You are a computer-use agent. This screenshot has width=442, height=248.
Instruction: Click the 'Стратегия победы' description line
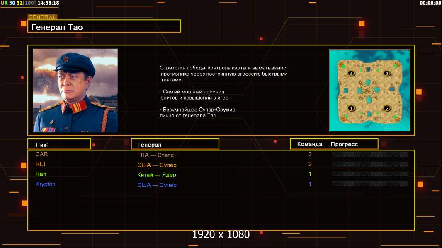tap(223, 68)
